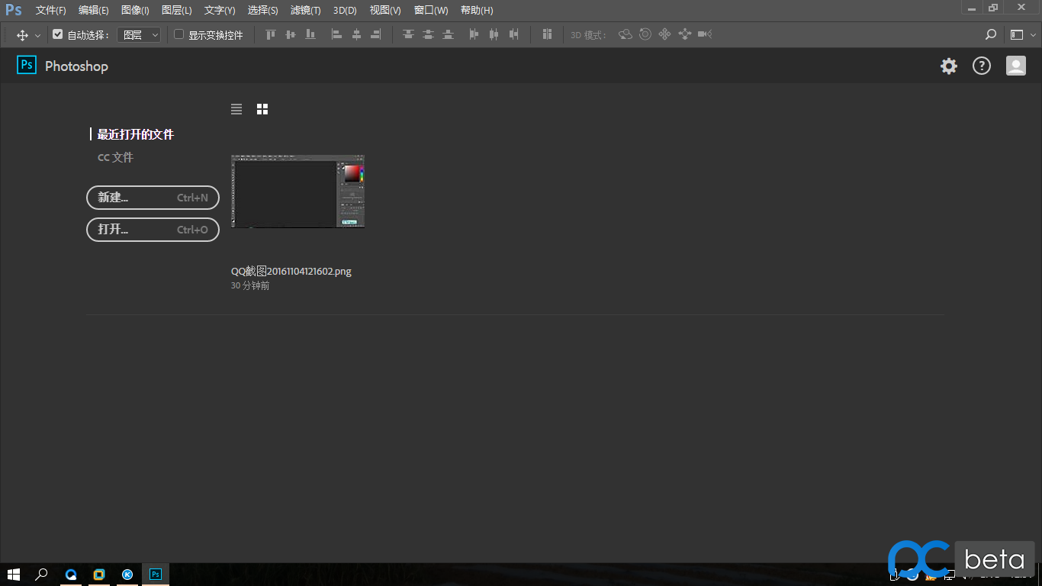This screenshot has width=1042, height=586.
Task: Click the Ps logo in the menu bar
Action: tap(14, 11)
